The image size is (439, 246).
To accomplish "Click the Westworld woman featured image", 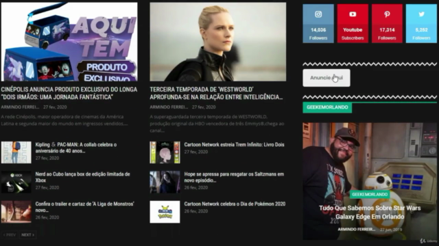I will pos(218,42).
